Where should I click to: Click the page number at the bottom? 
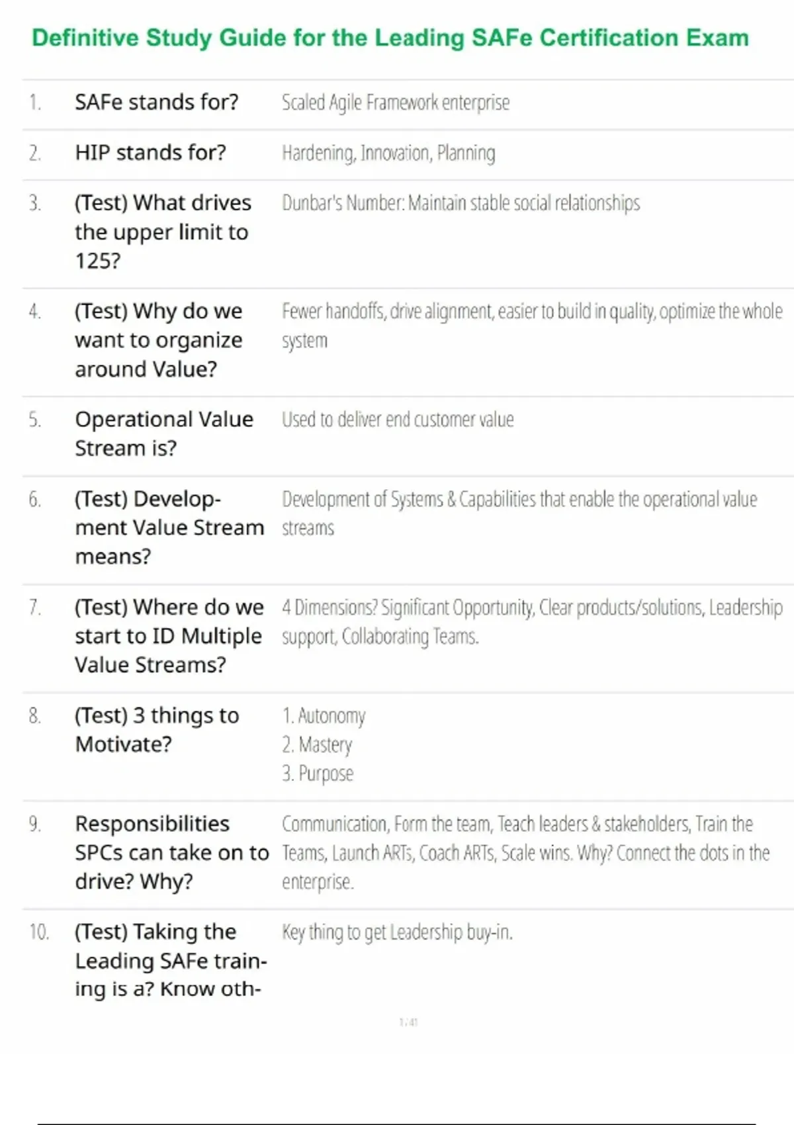click(x=408, y=1022)
